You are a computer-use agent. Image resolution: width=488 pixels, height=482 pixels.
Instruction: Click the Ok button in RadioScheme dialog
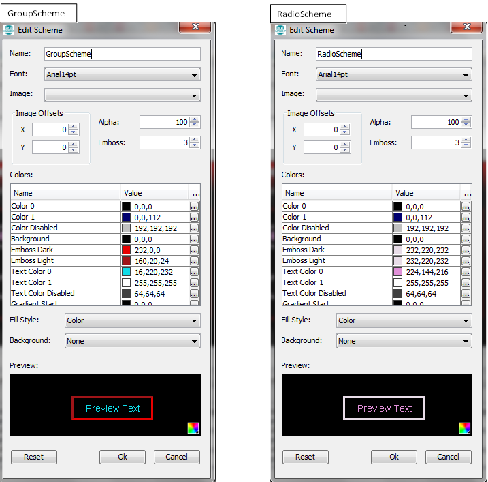[394, 457]
